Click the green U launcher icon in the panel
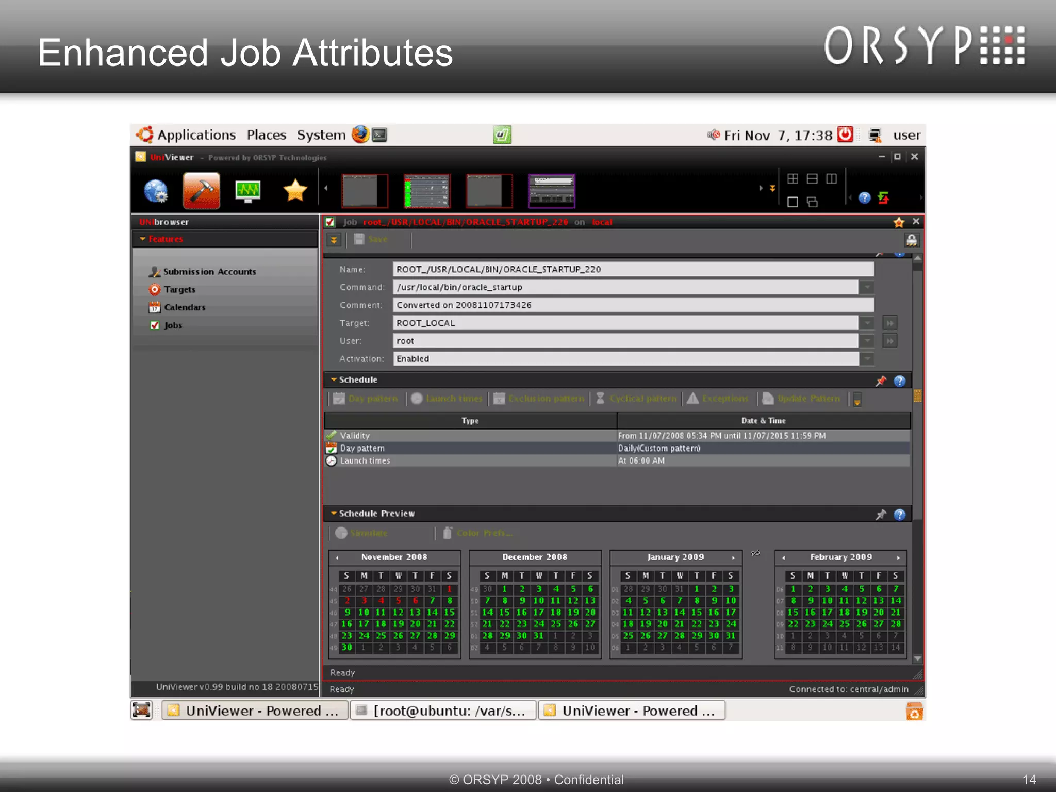Viewport: 1056px width, 792px height. pyautogui.click(x=502, y=135)
